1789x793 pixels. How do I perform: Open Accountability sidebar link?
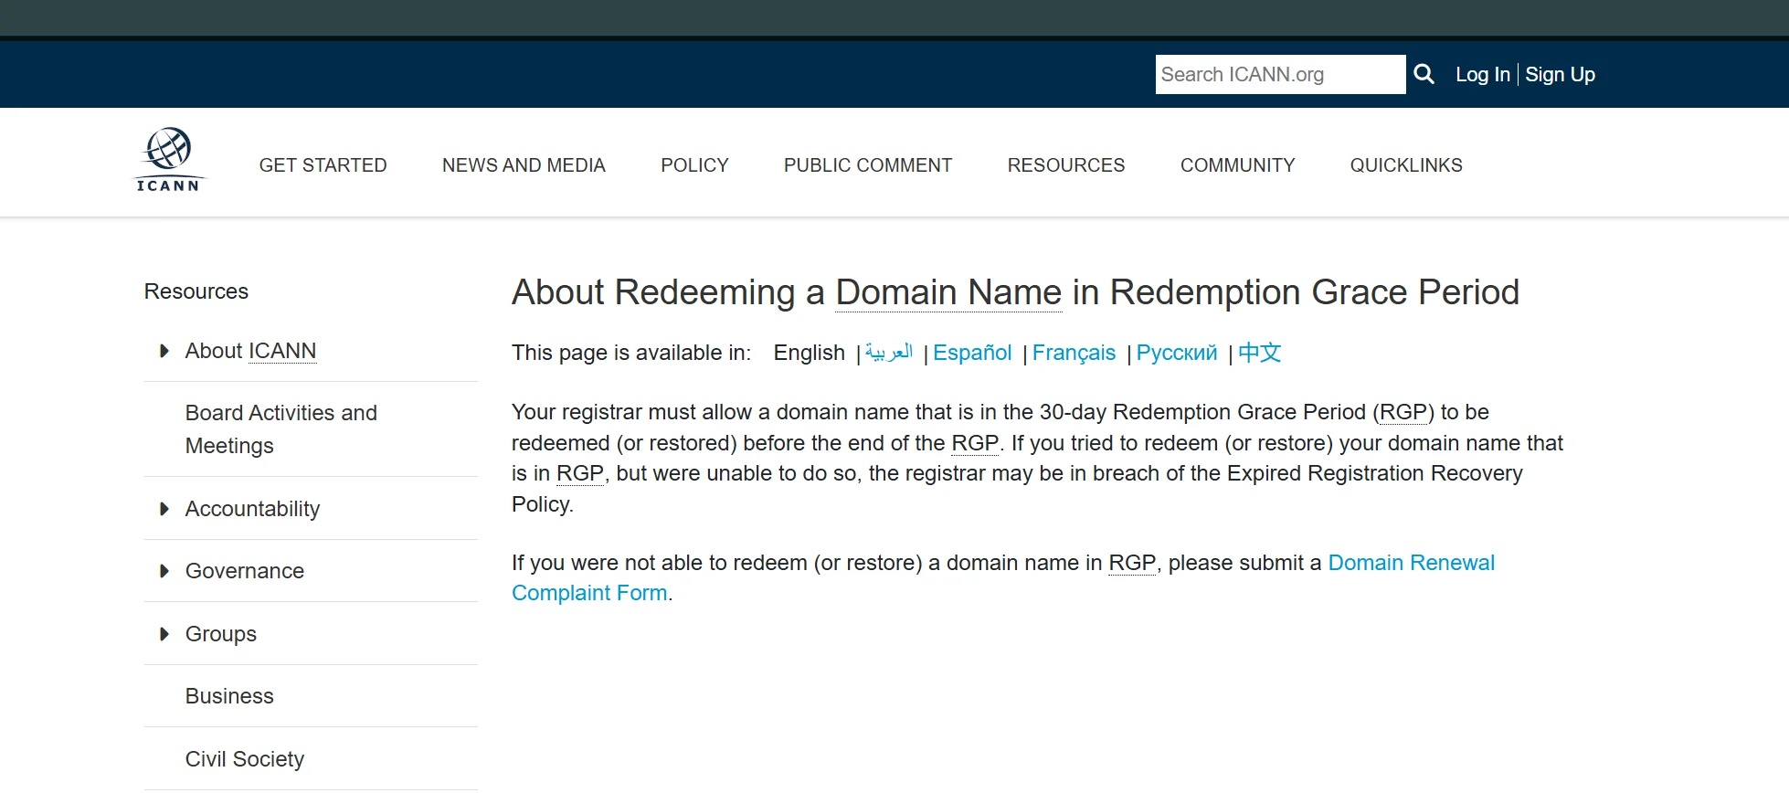coord(252,509)
